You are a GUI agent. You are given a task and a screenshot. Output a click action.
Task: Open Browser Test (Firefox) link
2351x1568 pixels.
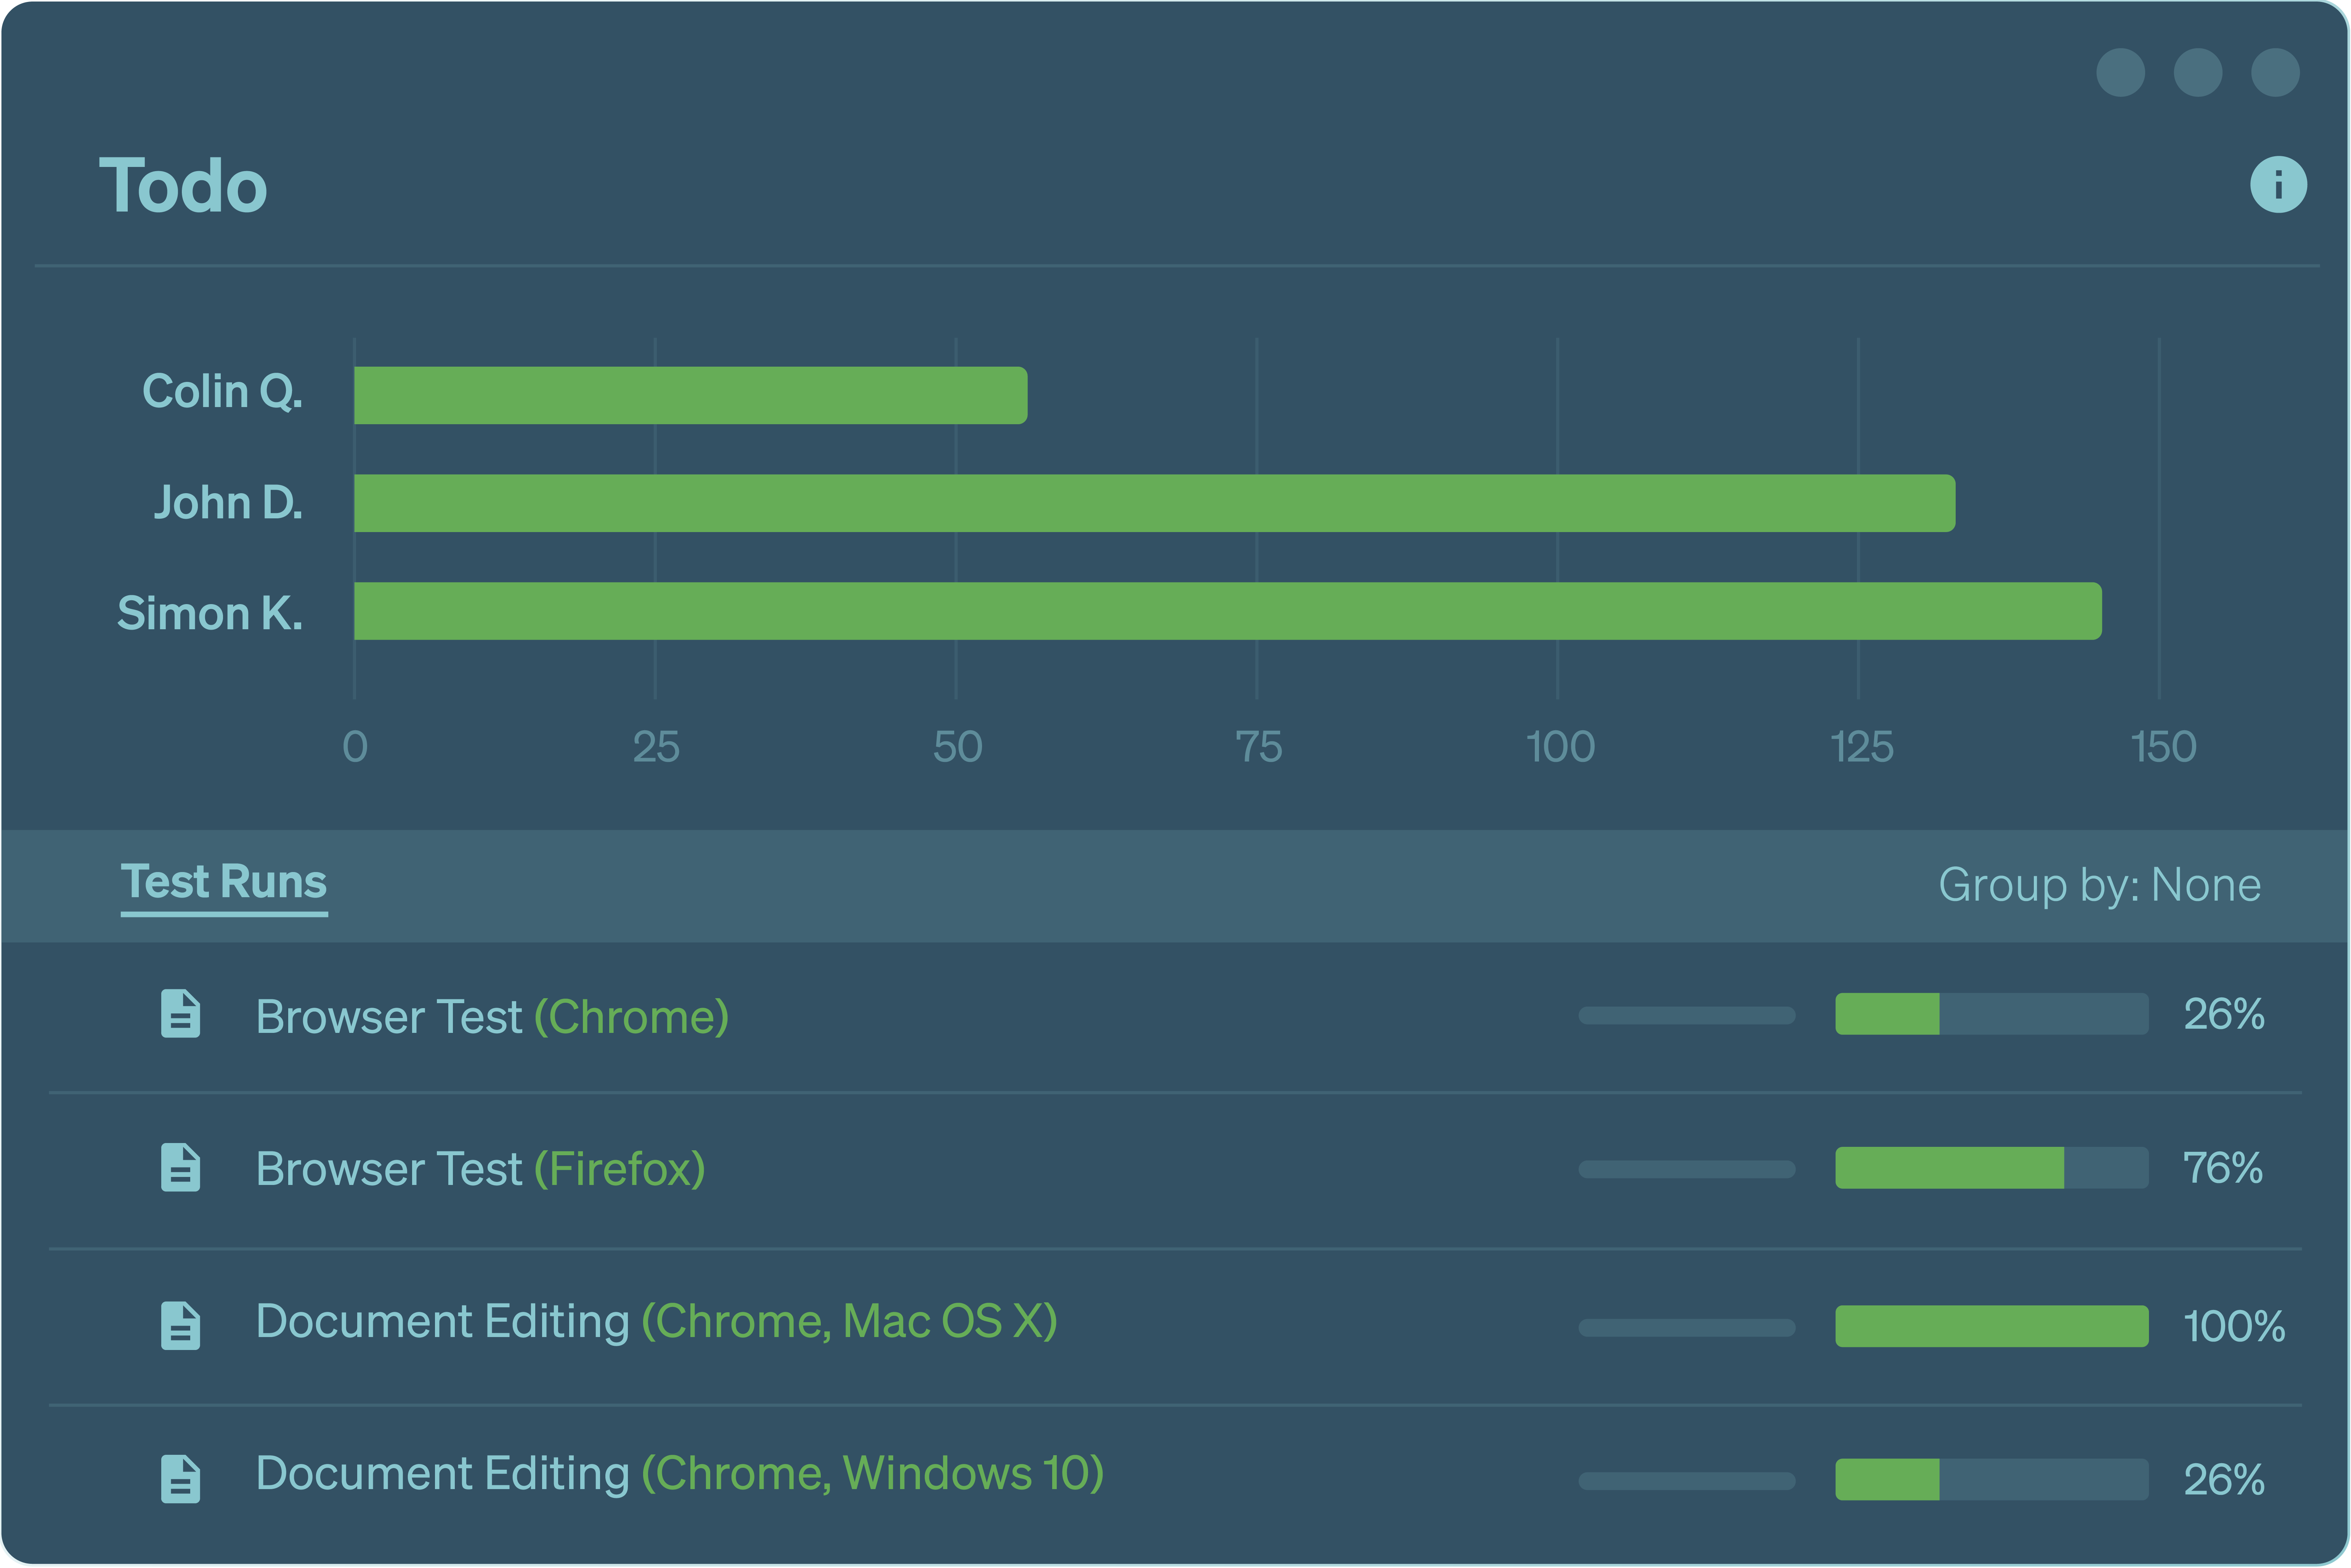(x=481, y=1168)
